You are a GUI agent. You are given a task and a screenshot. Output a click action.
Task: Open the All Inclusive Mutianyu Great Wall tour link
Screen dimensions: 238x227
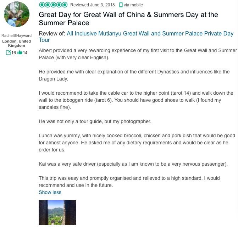[x=150, y=37]
